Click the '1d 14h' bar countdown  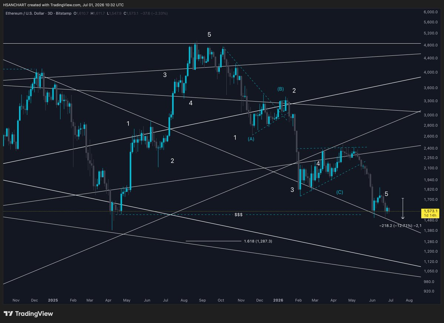point(431,216)
